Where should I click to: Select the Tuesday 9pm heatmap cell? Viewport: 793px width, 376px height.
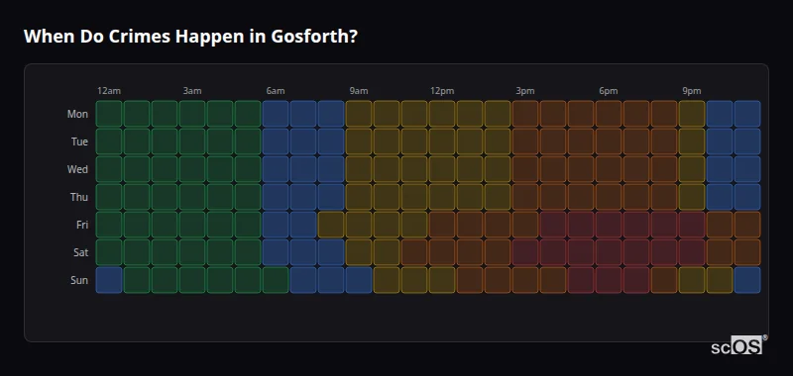692,141
